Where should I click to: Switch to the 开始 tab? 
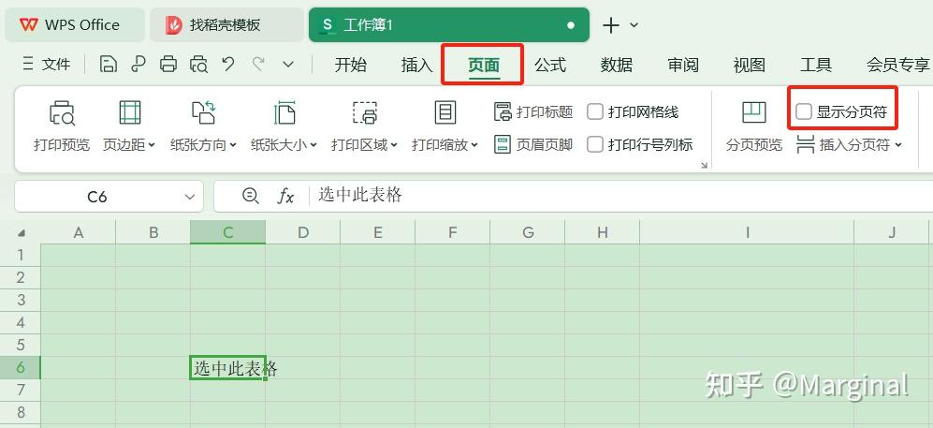click(x=351, y=65)
